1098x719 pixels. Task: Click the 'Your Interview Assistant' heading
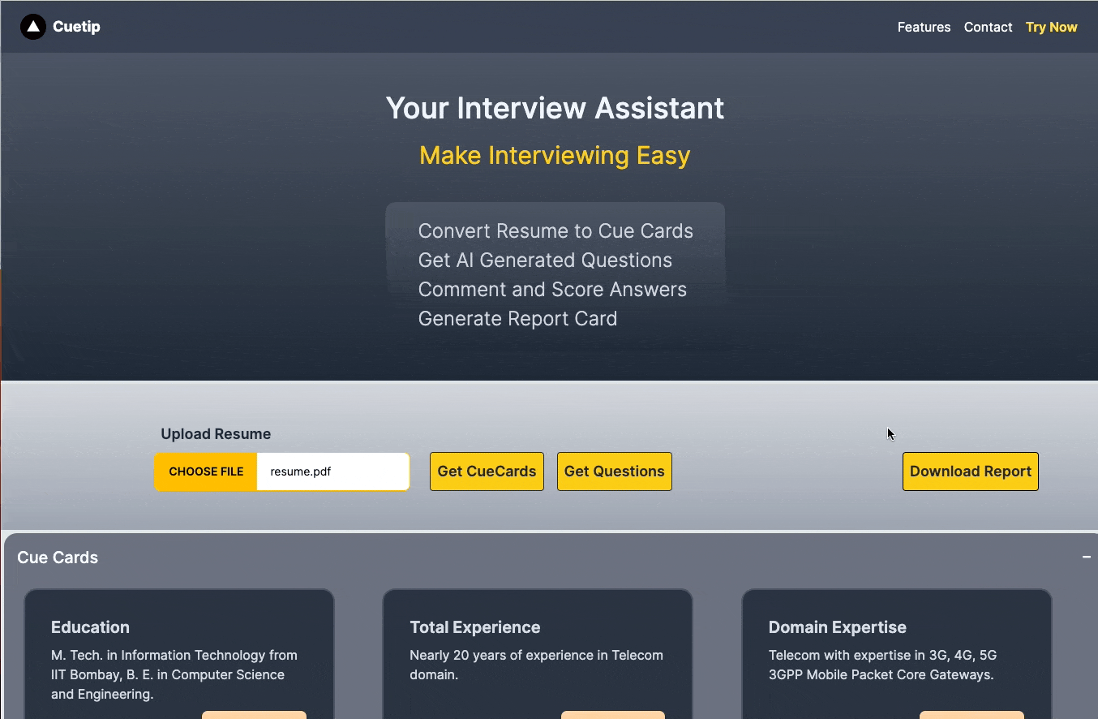pyautogui.click(x=555, y=108)
